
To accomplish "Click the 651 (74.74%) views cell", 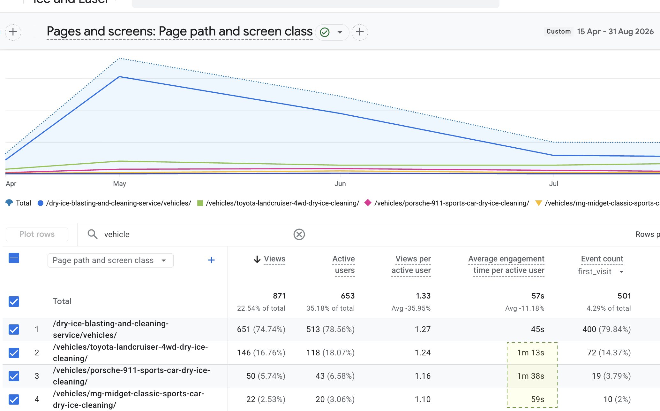I will (x=261, y=329).
